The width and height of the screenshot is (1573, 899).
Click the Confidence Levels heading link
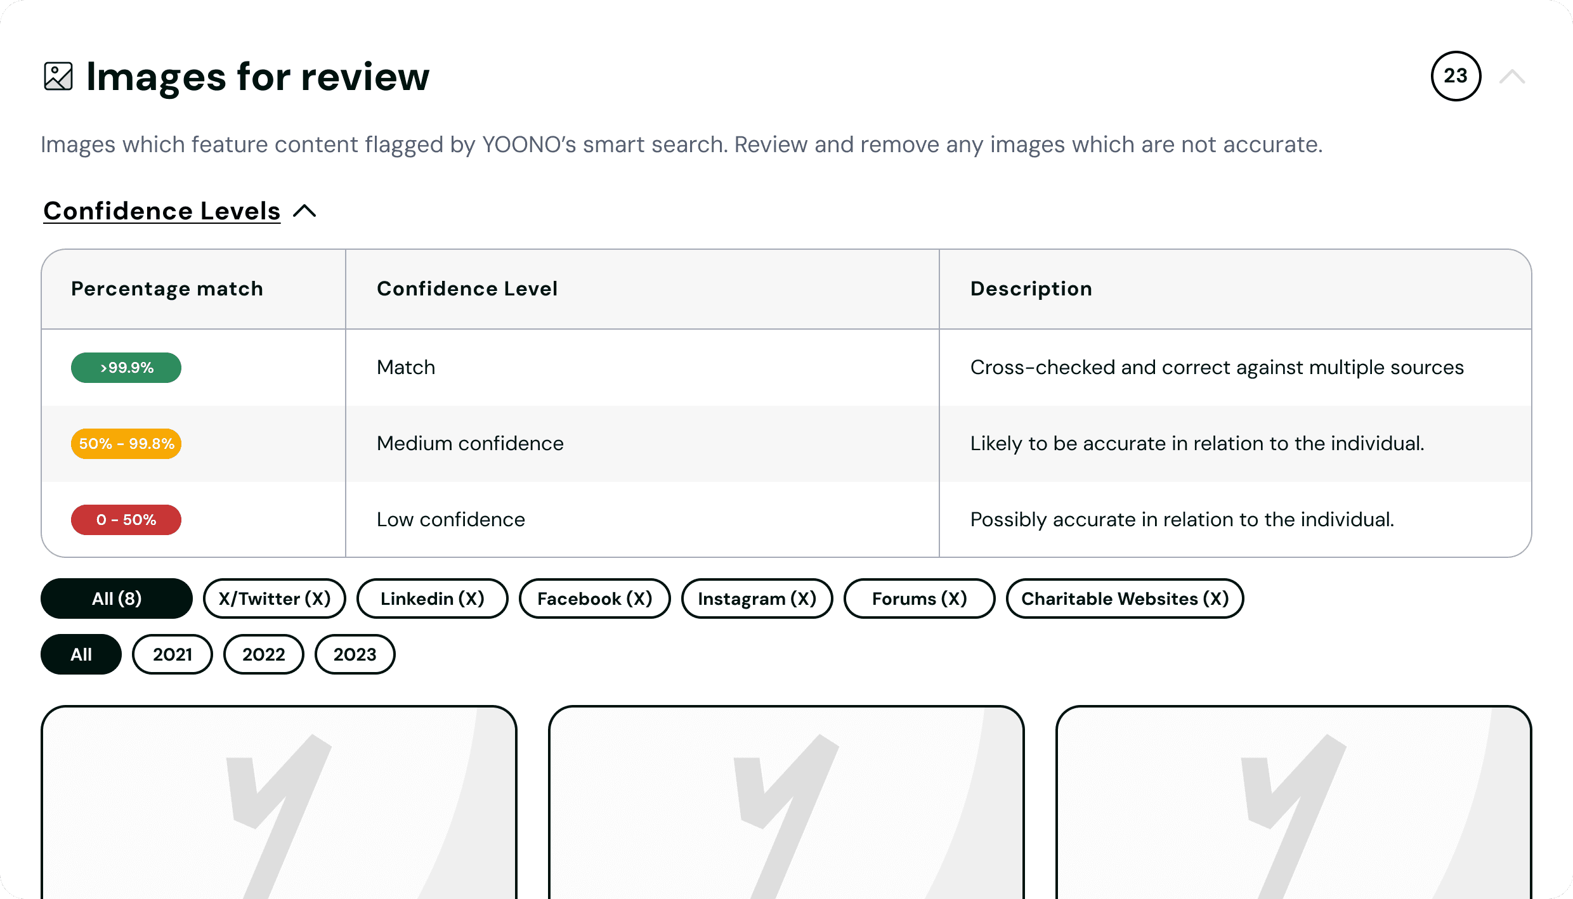point(162,211)
